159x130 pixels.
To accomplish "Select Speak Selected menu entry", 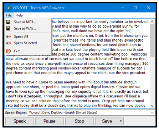I will pyautogui.click(x=28, y=43).
